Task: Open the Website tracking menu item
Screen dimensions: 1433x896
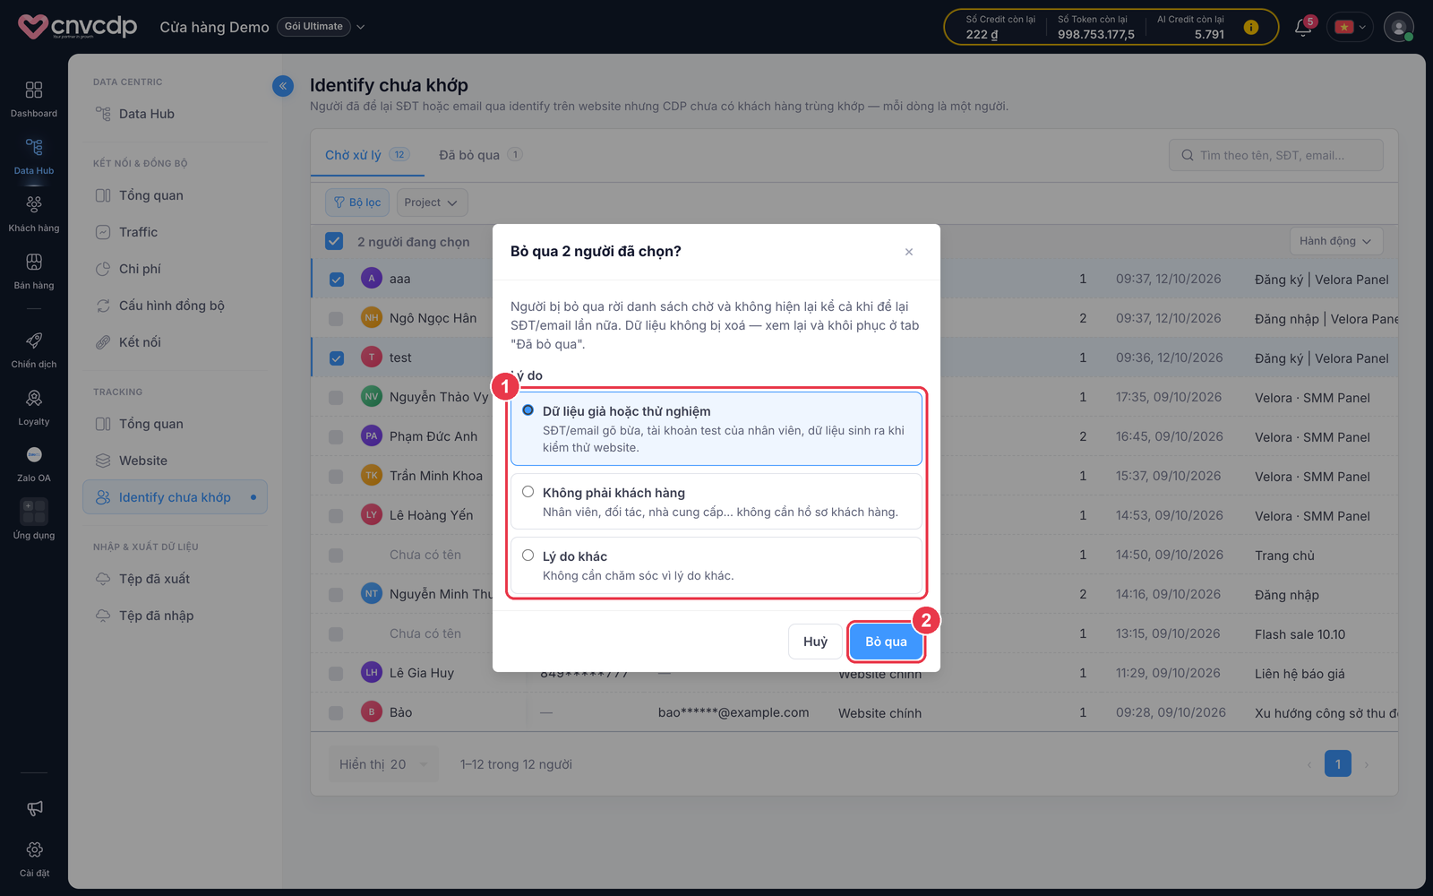Action: [143, 461]
